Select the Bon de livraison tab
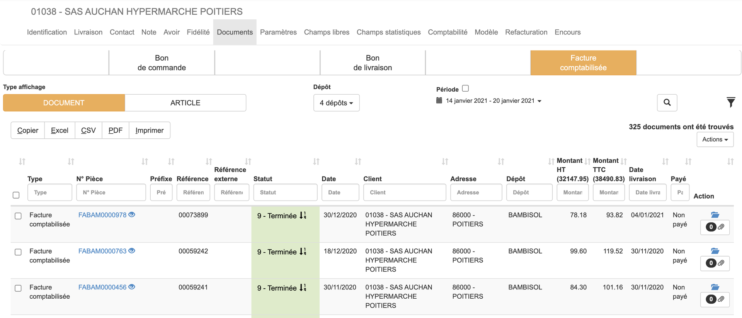This screenshot has width=742, height=318. (x=373, y=63)
